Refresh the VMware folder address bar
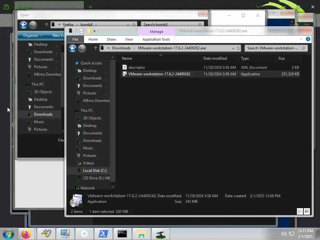The image size is (320, 240). point(238,48)
